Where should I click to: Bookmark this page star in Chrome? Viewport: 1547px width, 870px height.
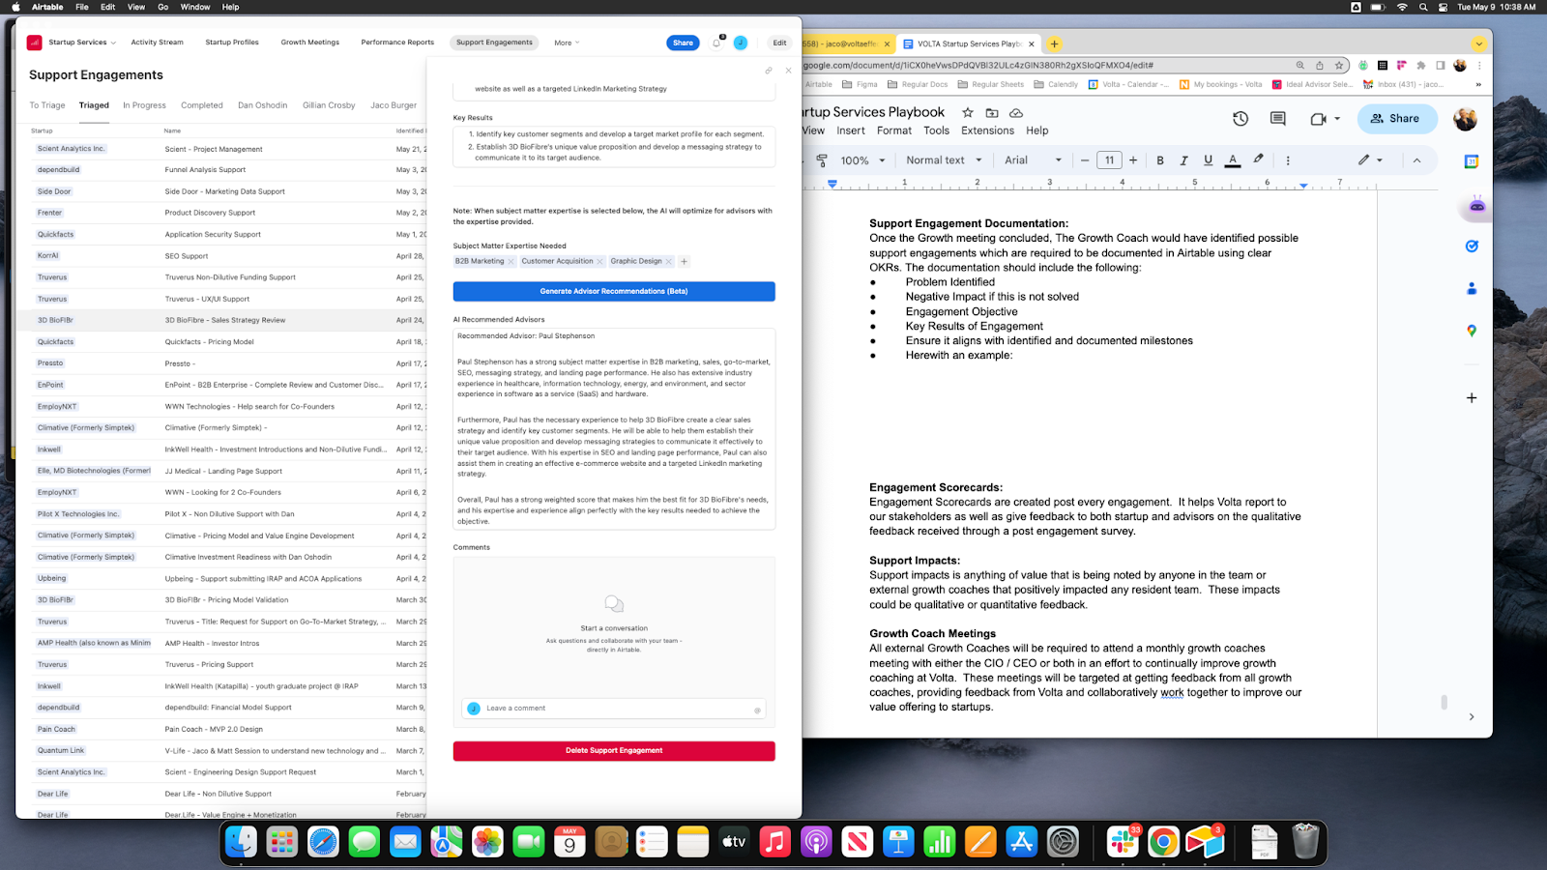pyautogui.click(x=1339, y=66)
